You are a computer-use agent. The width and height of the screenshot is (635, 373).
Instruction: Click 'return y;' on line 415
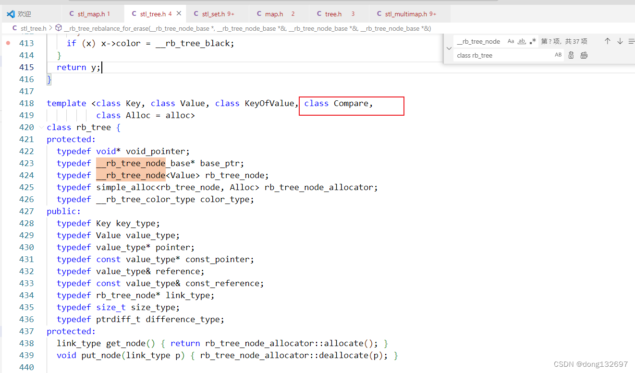pos(79,67)
